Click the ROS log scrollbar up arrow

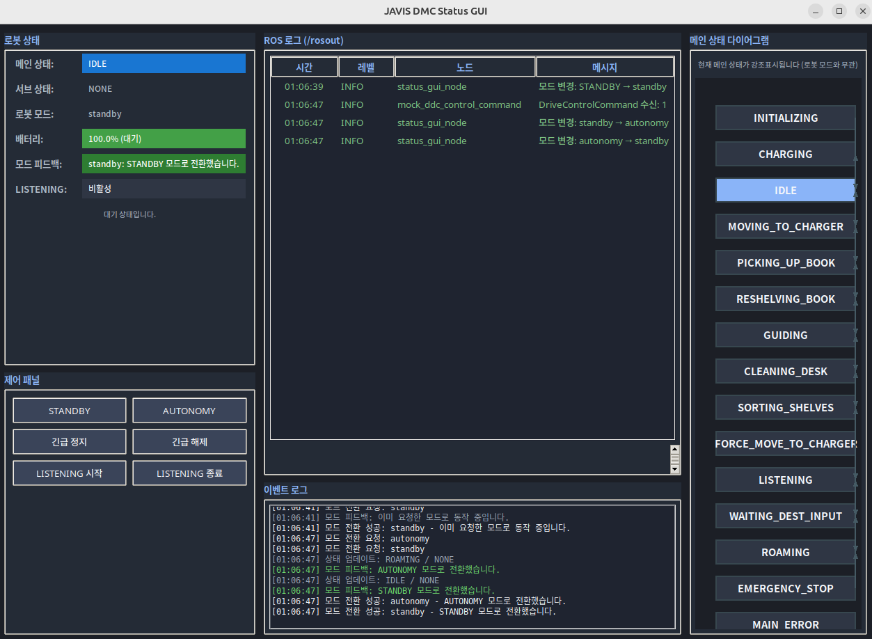674,449
